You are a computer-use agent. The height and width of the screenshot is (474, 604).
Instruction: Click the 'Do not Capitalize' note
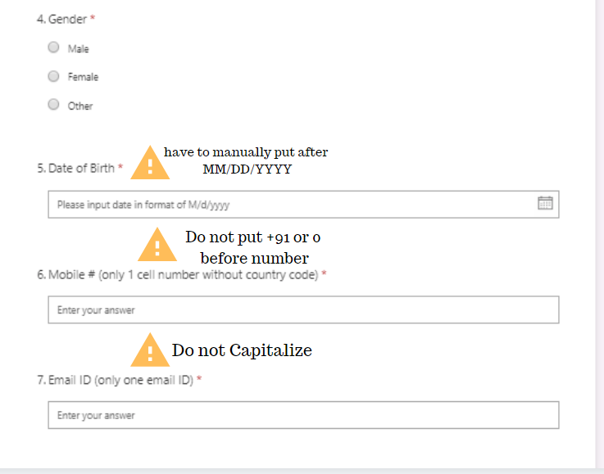242,350
